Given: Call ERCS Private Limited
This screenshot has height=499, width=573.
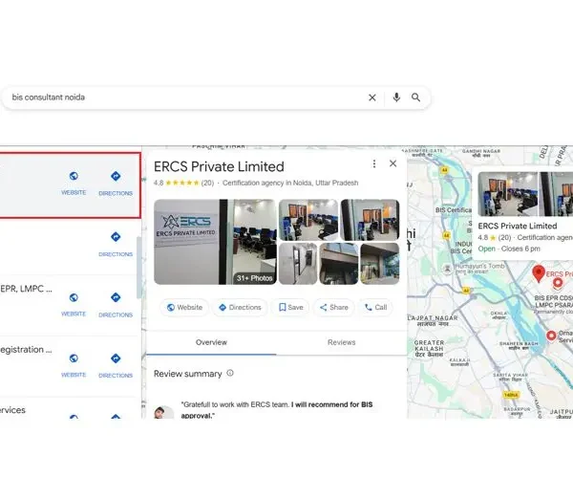Looking at the screenshot, I should coord(376,307).
